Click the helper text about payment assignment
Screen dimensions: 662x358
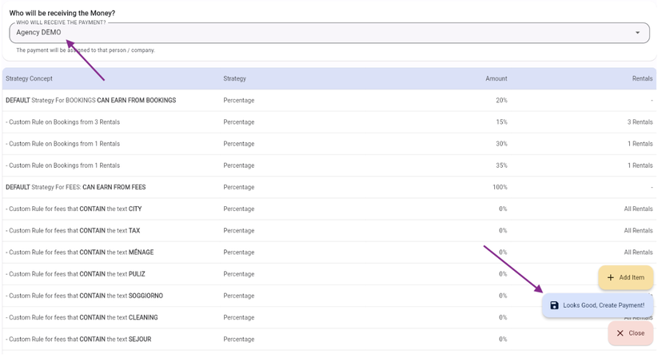click(86, 50)
